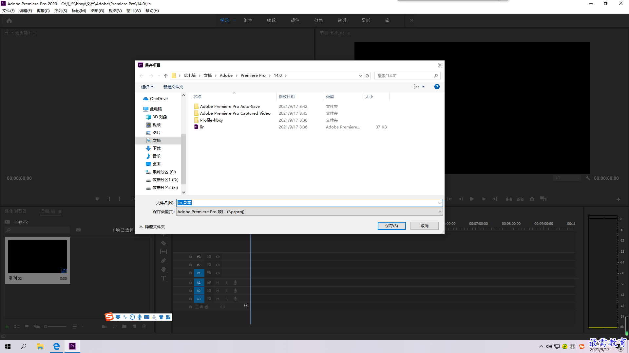The height and width of the screenshot is (353, 629).
Task: Select the Hand tool in timeline toolbar
Action: [163, 269]
